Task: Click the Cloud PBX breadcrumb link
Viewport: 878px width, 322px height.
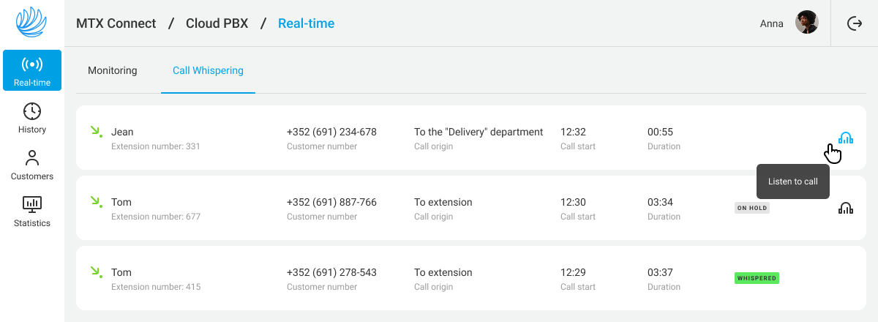Action: (217, 23)
